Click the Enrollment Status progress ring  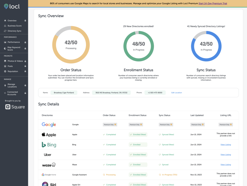(138, 45)
